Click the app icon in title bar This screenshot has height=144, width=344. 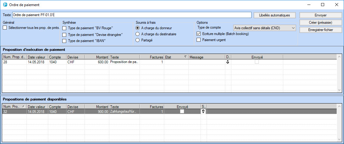(x=5, y=5)
